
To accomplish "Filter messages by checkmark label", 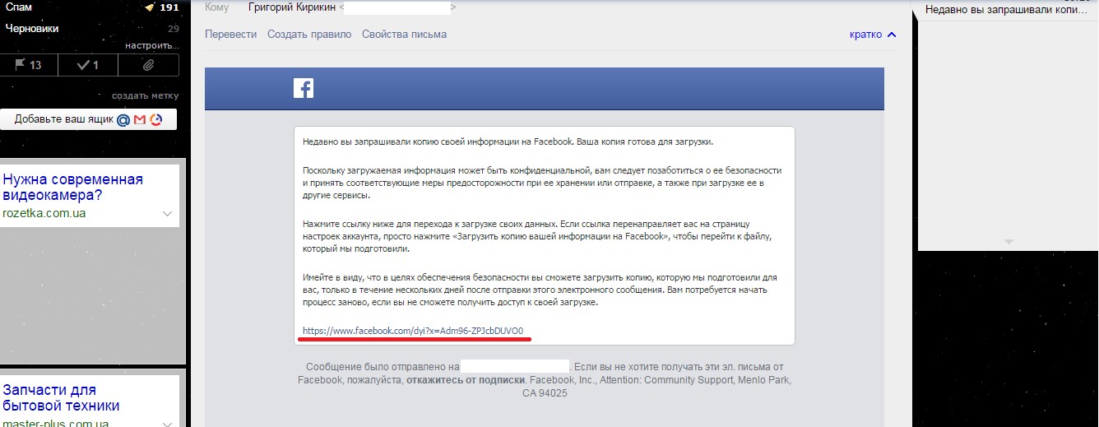I will [88, 65].
